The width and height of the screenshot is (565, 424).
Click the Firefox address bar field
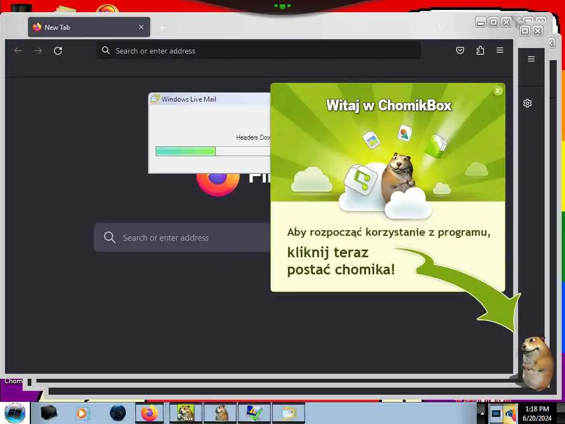click(259, 50)
